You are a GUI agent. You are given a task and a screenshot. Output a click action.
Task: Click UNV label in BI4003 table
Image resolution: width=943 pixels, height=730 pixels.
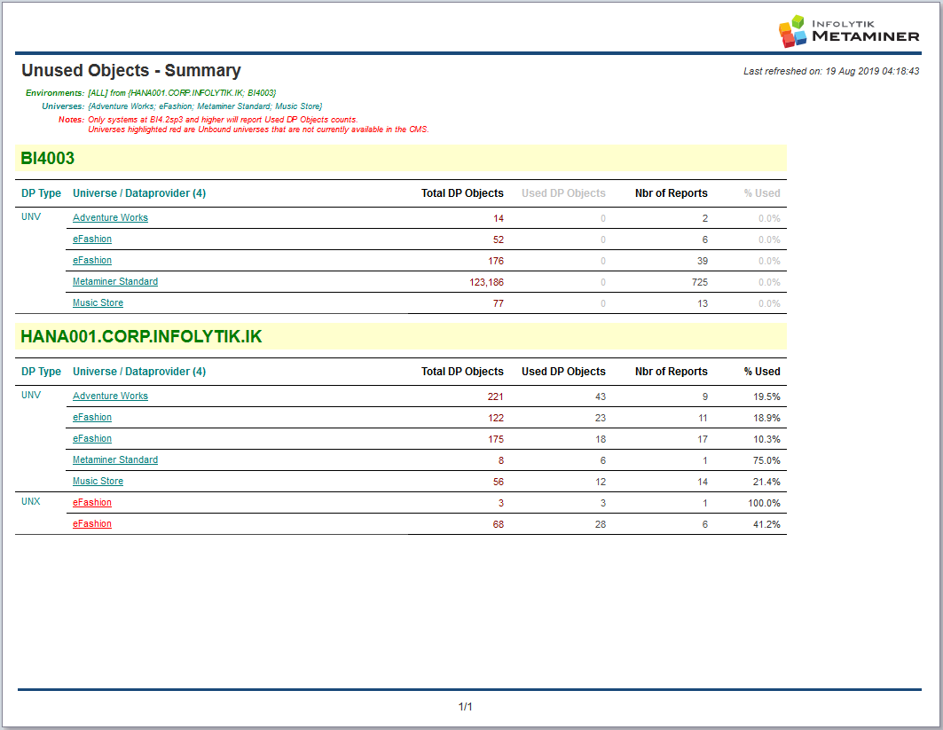[31, 216]
